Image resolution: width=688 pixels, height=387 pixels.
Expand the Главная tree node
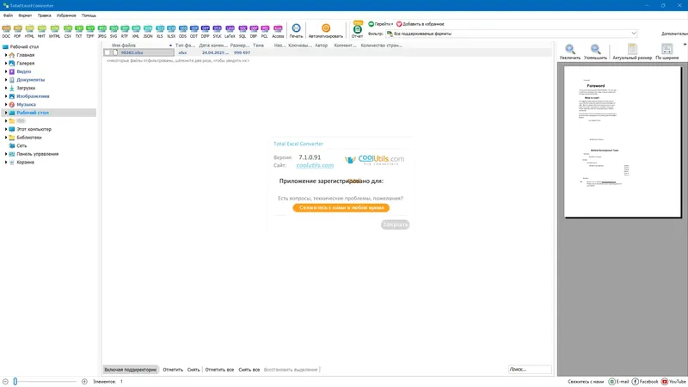[x=6, y=55]
